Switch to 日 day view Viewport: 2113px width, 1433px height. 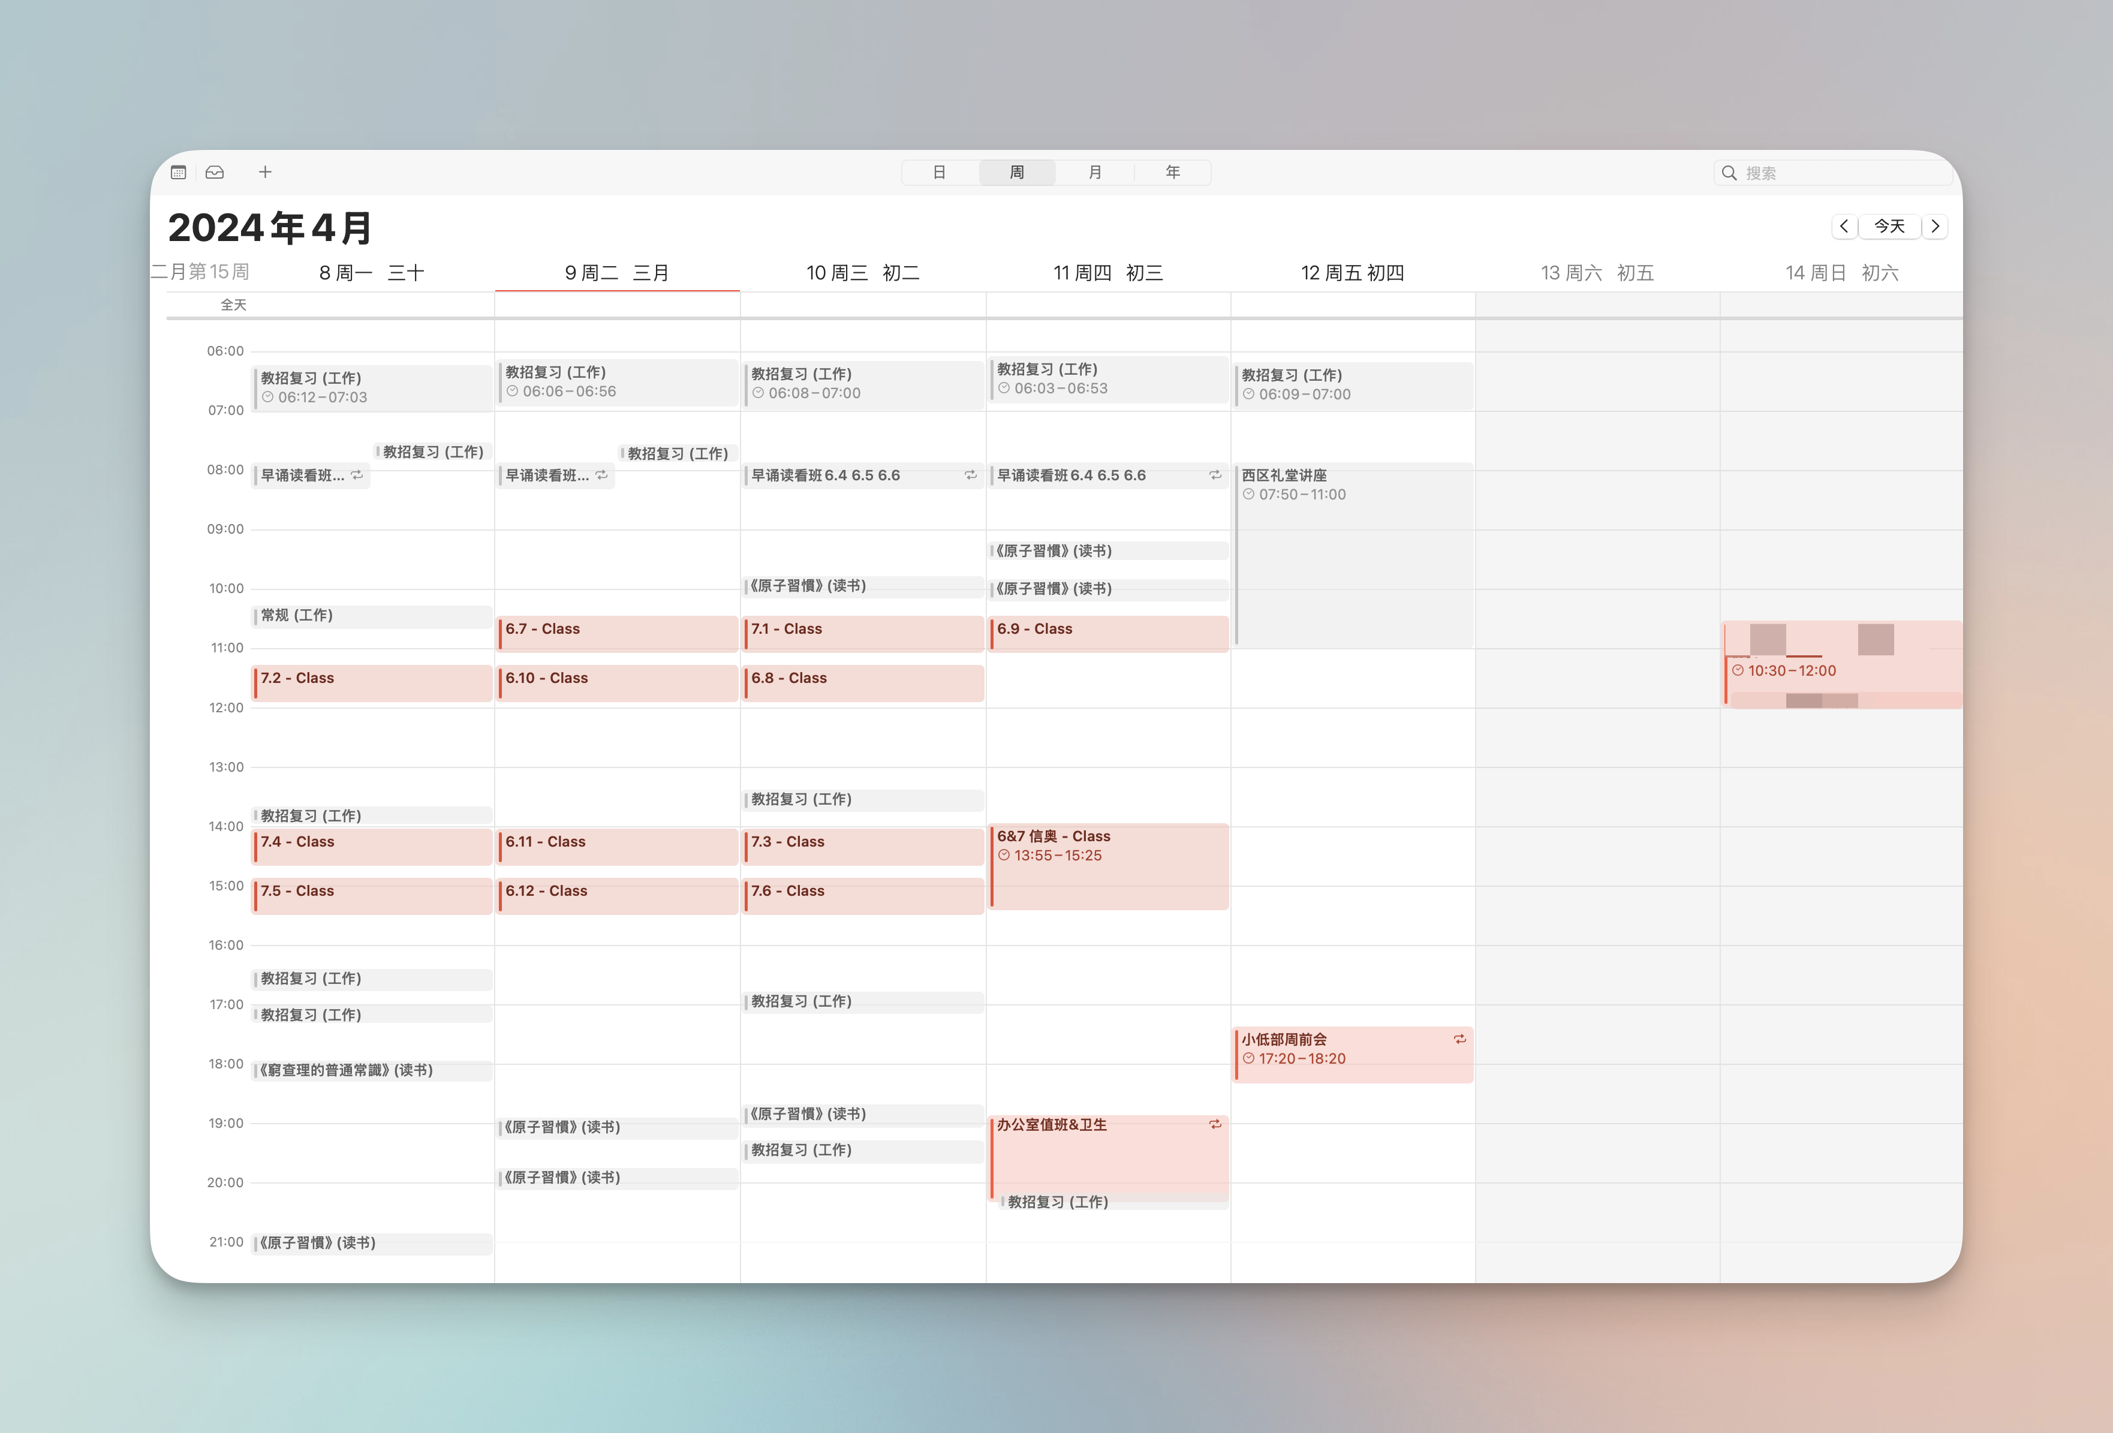pyautogui.click(x=939, y=172)
